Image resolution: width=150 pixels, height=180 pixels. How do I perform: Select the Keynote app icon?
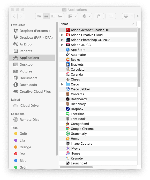coord(68,158)
